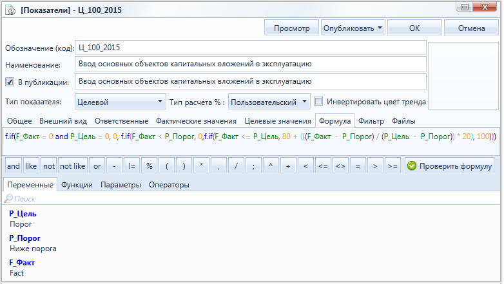Insert the greater-than operator
504x284 pixels.
(x=375, y=166)
